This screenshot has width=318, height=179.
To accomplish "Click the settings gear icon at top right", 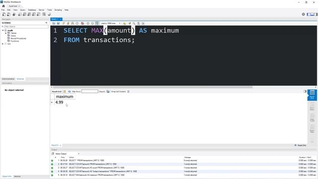I will [304, 14].
